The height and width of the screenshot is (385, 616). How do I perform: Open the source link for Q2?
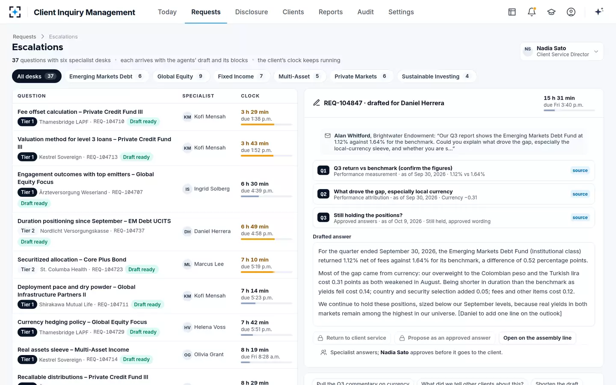580,194
